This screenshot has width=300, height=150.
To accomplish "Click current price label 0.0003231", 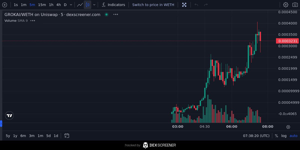I will 287,41.
